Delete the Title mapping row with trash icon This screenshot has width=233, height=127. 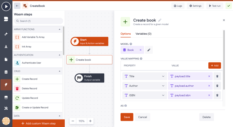click(217, 76)
